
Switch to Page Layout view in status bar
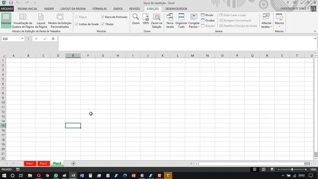point(263,169)
